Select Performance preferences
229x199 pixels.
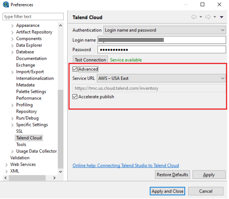[29, 98]
